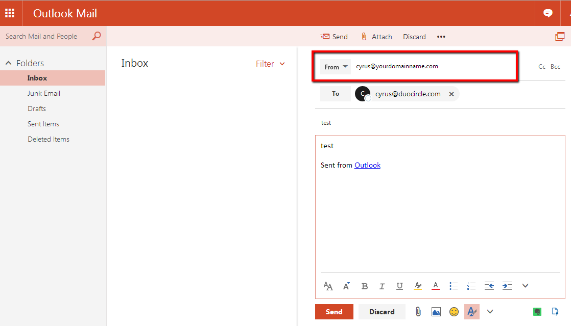Select the Inbox folder
This screenshot has width=571, height=326.
point(53,78)
